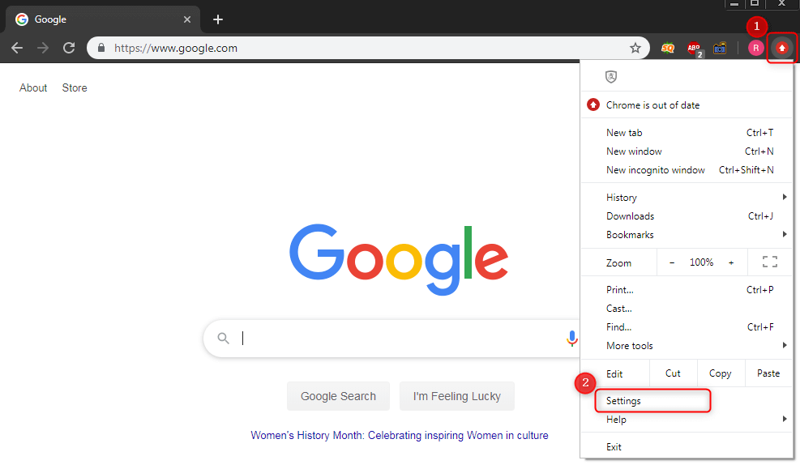This screenshot has width=800, height=469.
Task: Expand the More tools submenu
Action: pos(687,346)
